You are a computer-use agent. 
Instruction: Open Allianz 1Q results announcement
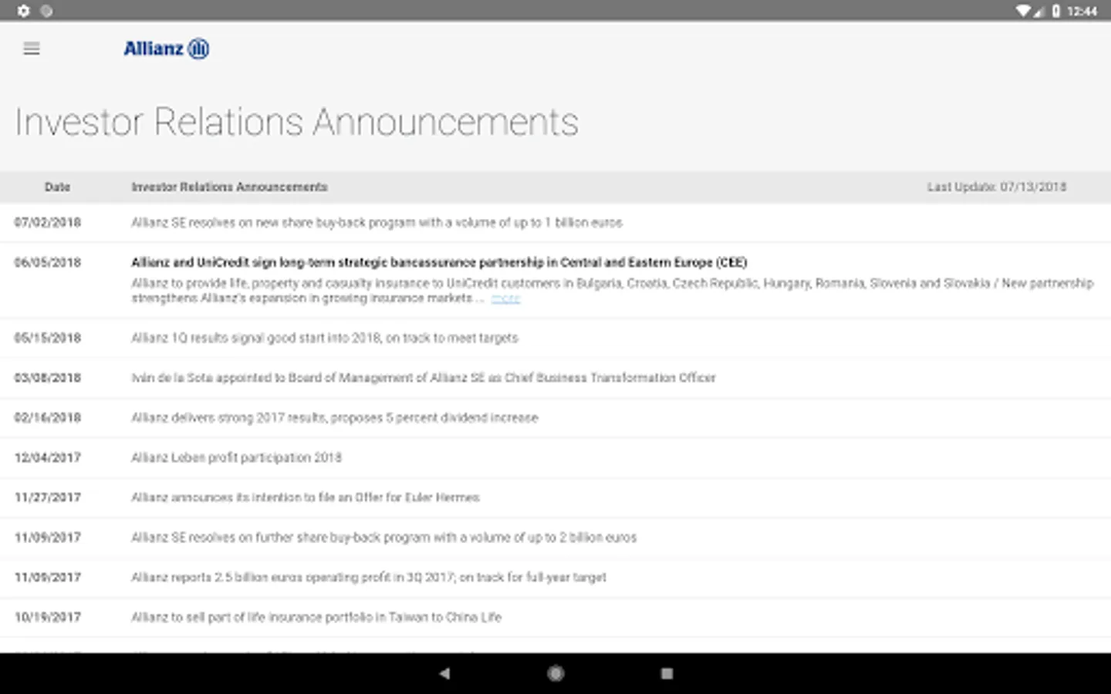[325, 338]
